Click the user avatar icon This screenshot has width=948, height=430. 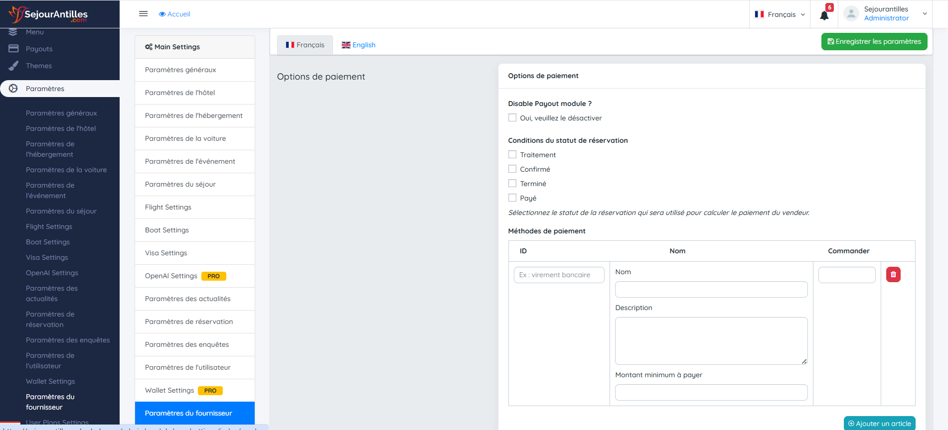tap(851, 14)
